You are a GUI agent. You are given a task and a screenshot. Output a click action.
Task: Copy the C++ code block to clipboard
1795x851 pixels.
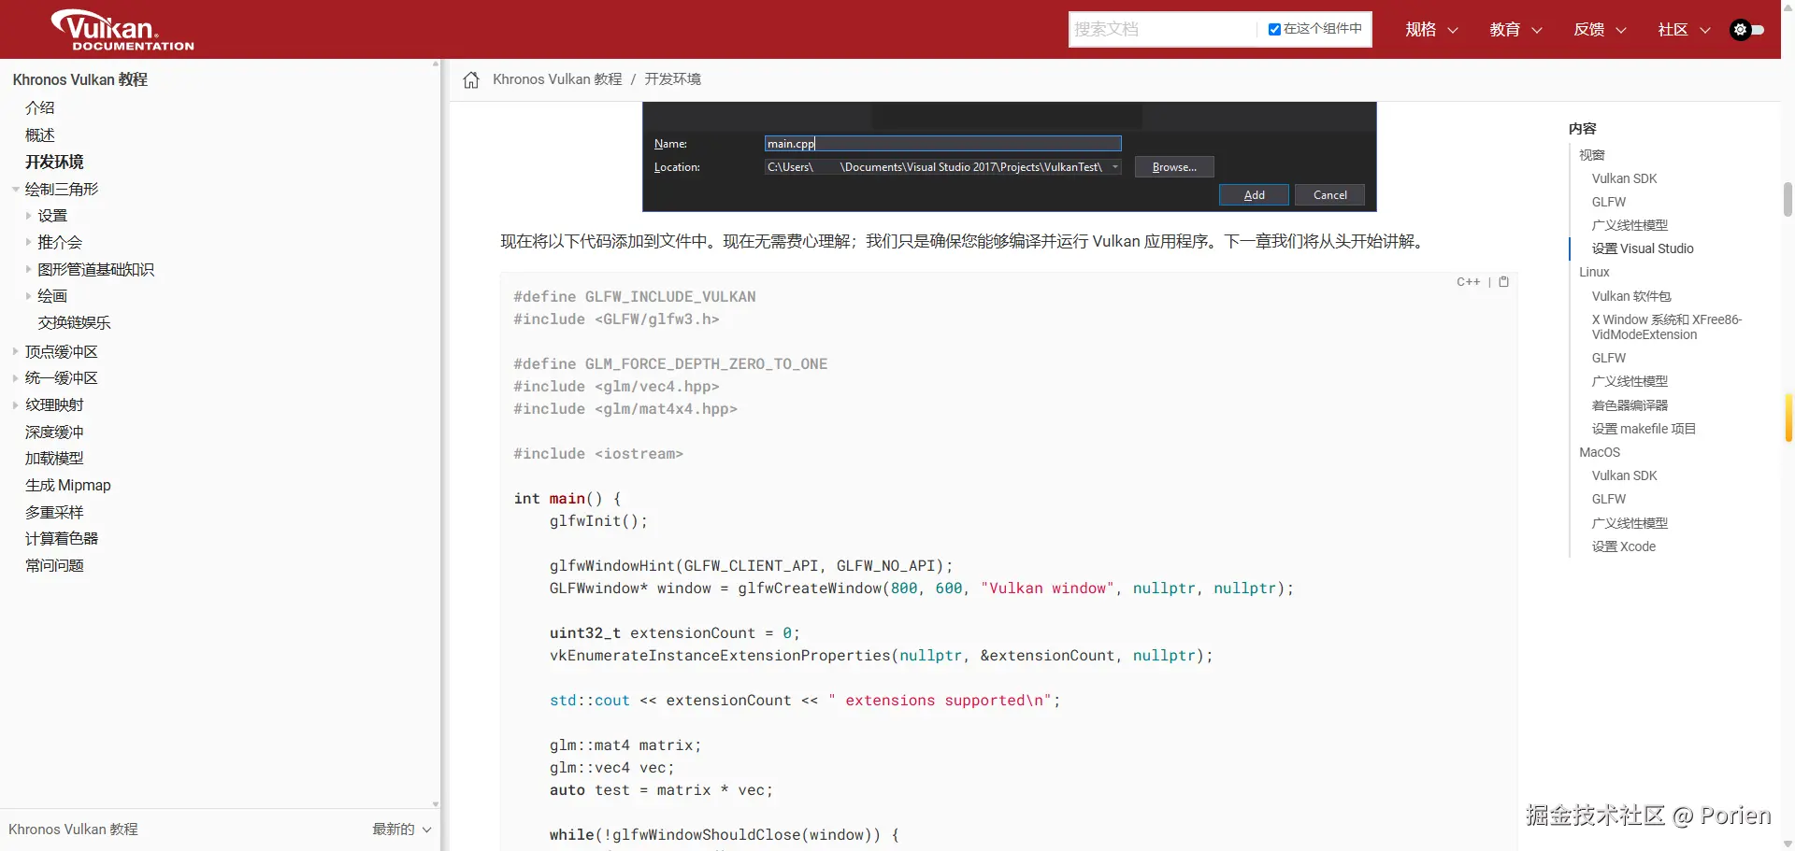pyautogui.click(x=1503, y=281)
